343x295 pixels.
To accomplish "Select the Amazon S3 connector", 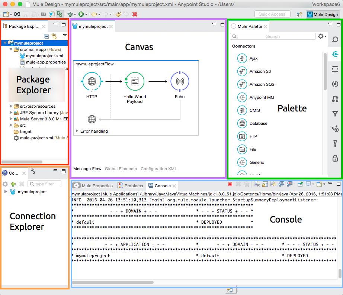I will coord(254,71).
